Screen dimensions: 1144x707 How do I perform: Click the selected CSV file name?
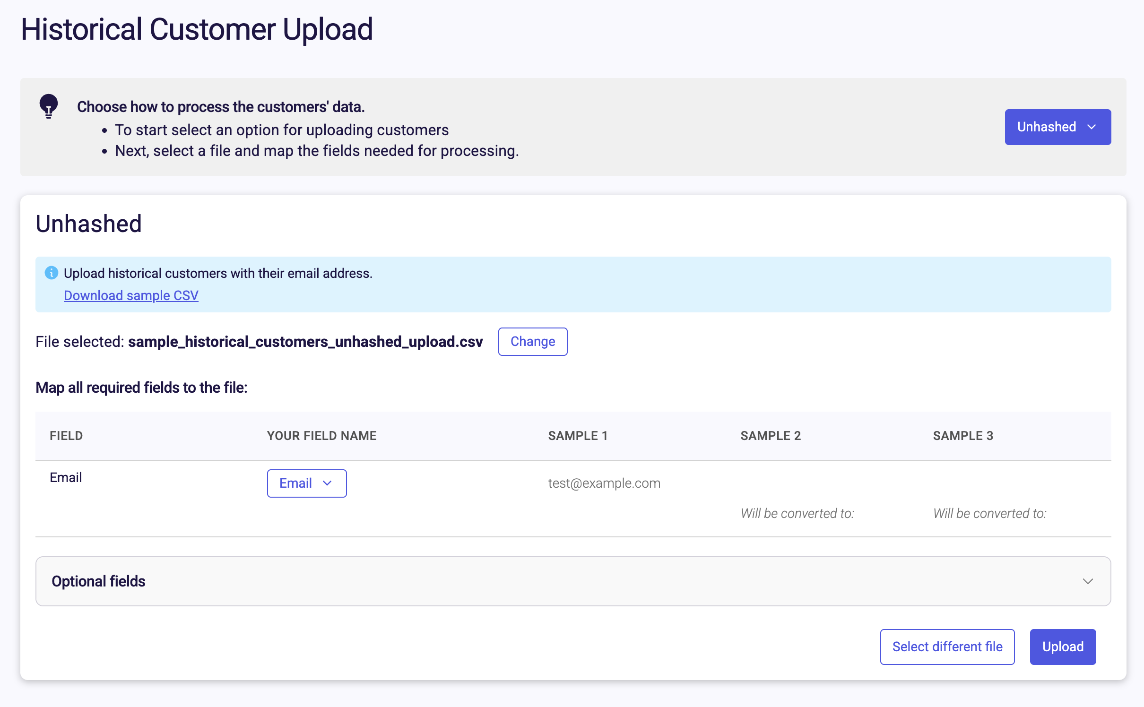[305, 342]
